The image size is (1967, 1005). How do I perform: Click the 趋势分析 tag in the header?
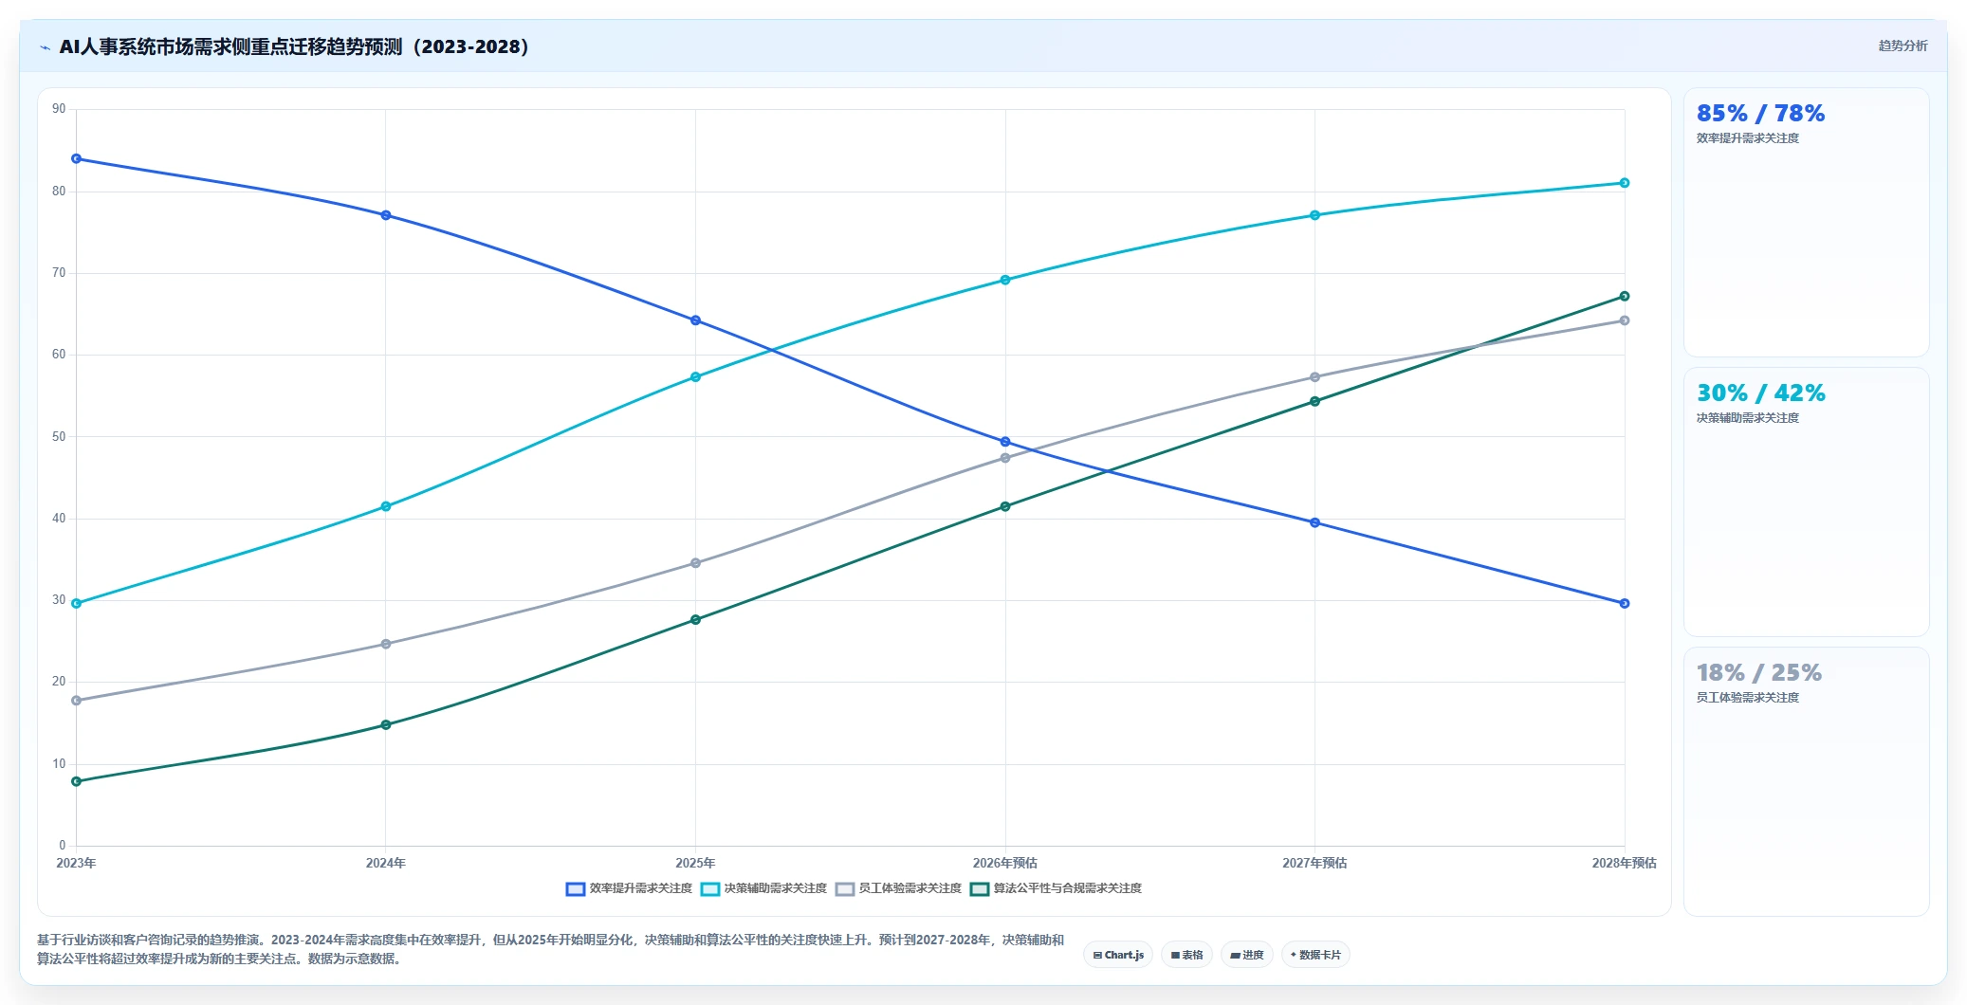[x=1903, y=46]
